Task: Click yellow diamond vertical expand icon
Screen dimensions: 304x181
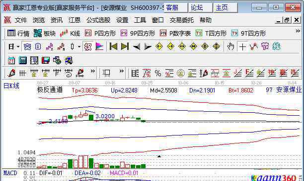Action: 217,46
